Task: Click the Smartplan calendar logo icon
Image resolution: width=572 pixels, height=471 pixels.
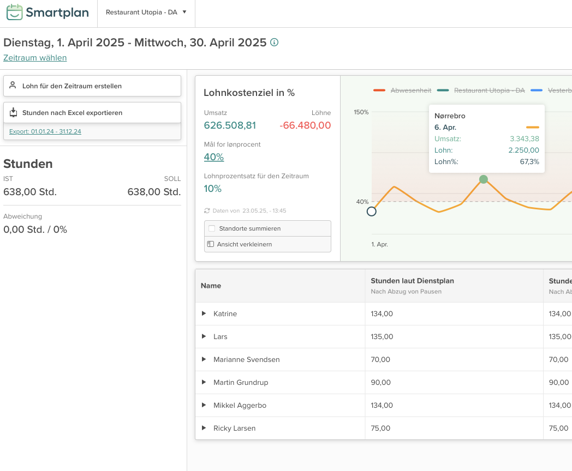Action: tap(15, 13)
